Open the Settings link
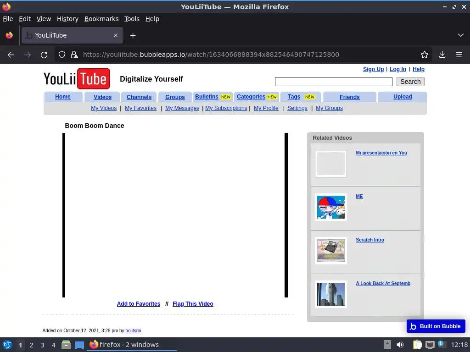The width and height of the screenshot is (470, 352). tap(297, 108)
